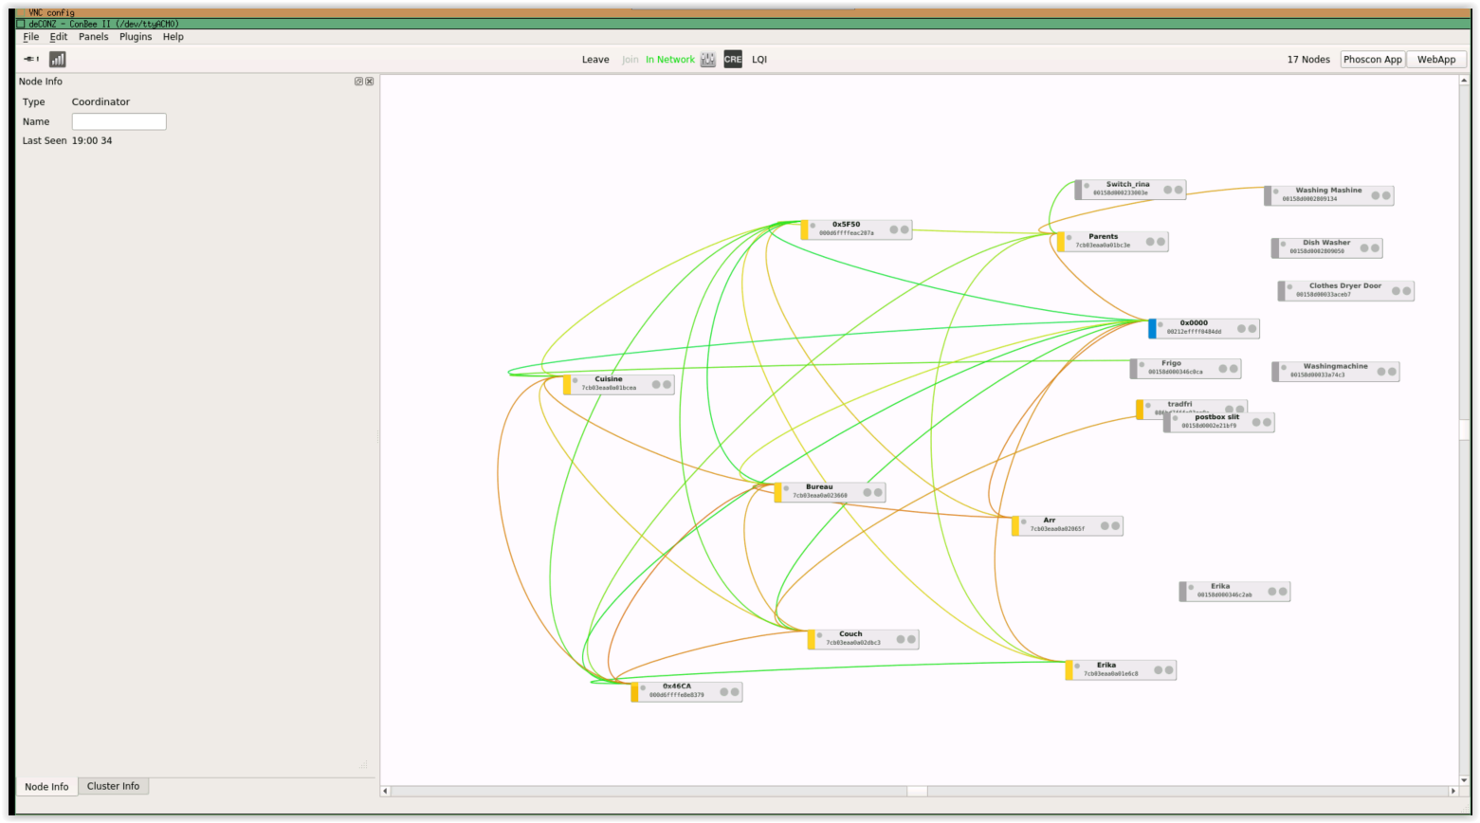This screenshot has height=823, width=1480.
Task: Focus the node Name input field
Action: [x=119, y=121]
